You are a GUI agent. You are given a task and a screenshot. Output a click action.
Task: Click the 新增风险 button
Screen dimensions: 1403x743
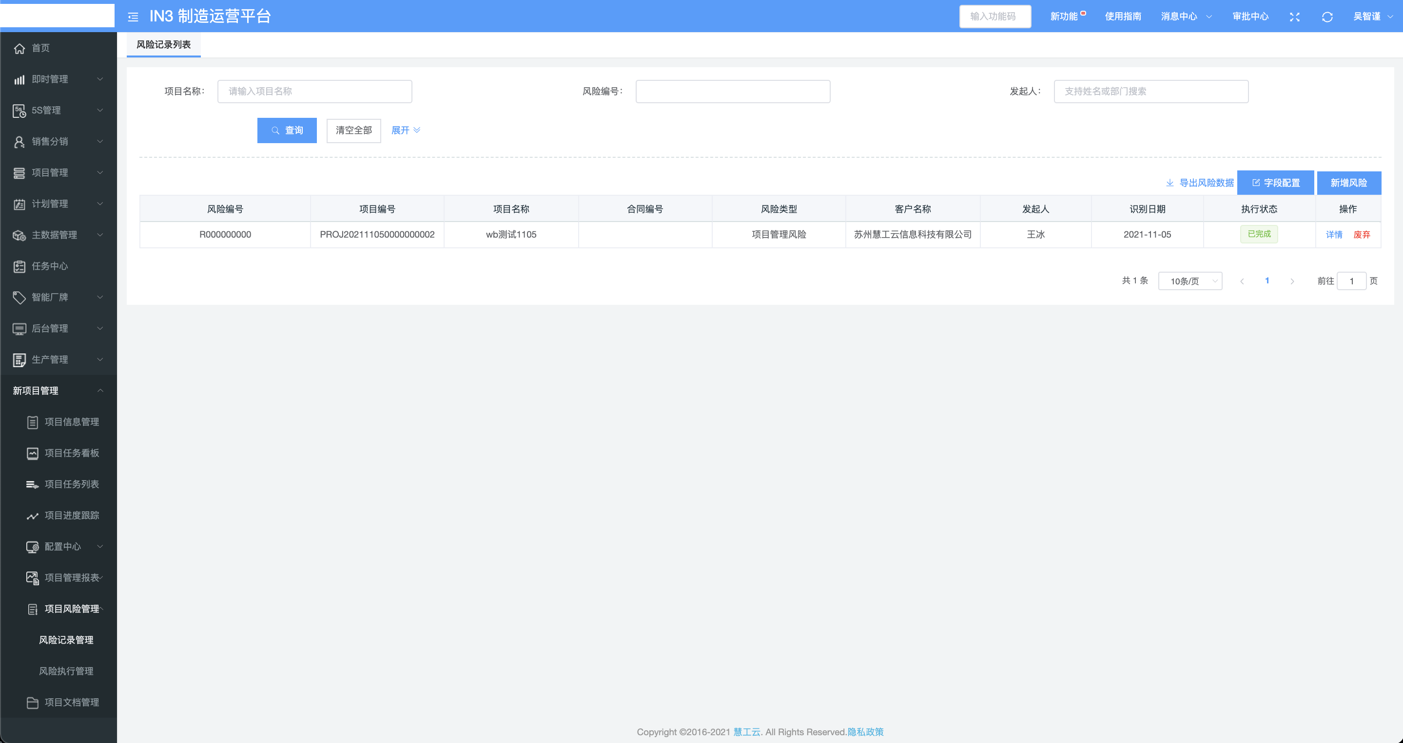[x=1348, y=183]
